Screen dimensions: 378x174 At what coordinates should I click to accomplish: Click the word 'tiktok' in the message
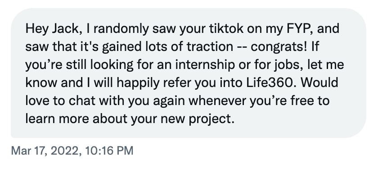point(226,28)
